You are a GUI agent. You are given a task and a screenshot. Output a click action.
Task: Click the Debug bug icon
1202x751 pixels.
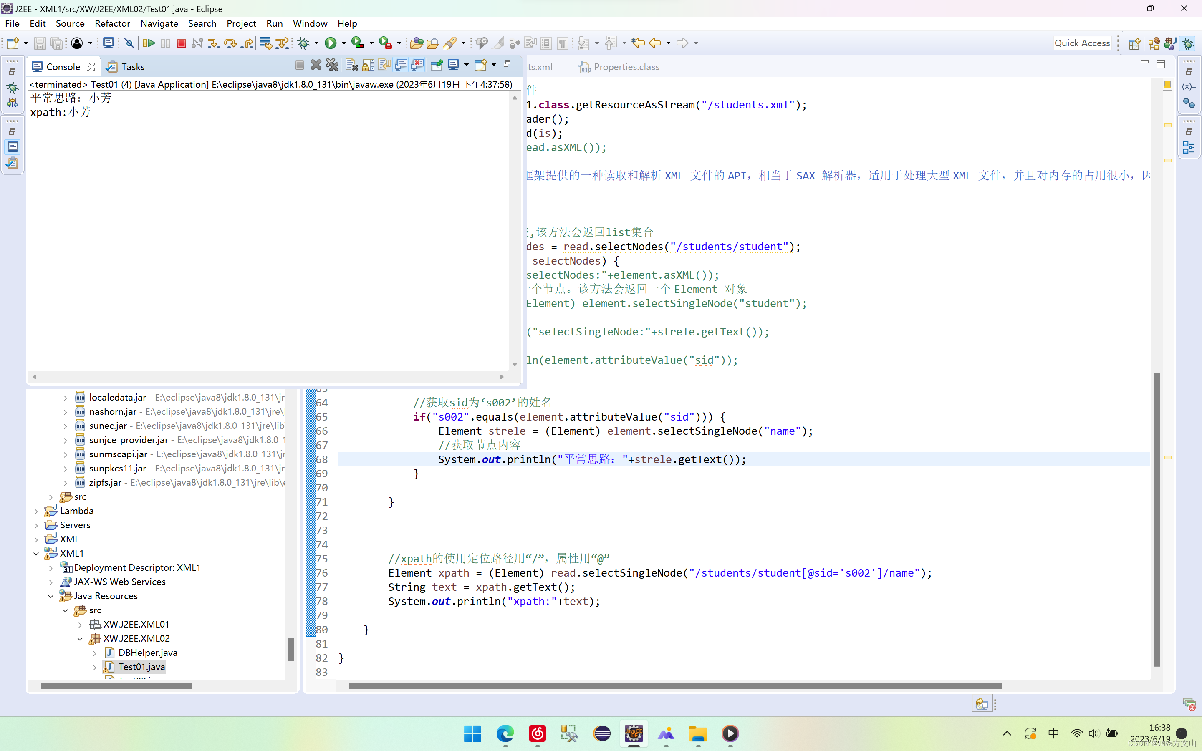coord(303,43)
